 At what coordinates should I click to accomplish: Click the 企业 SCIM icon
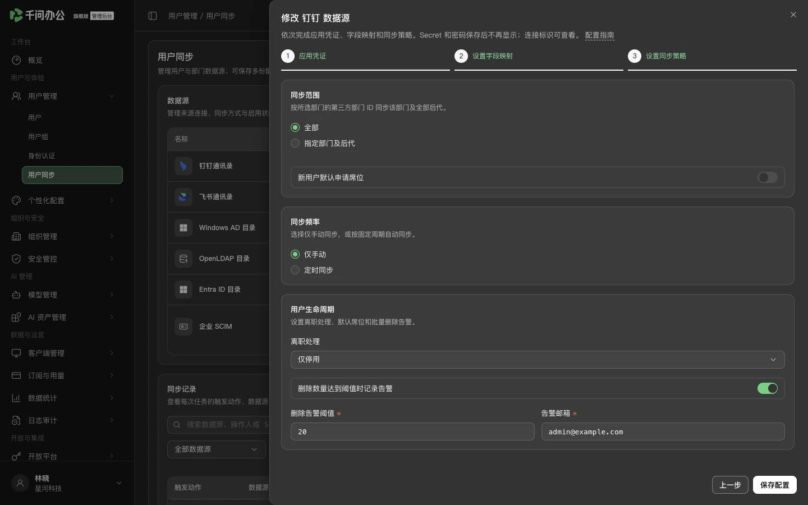[x=183, y=326]
